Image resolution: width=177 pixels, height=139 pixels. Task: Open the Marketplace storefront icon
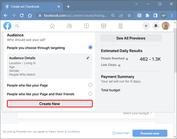[104, 26]
